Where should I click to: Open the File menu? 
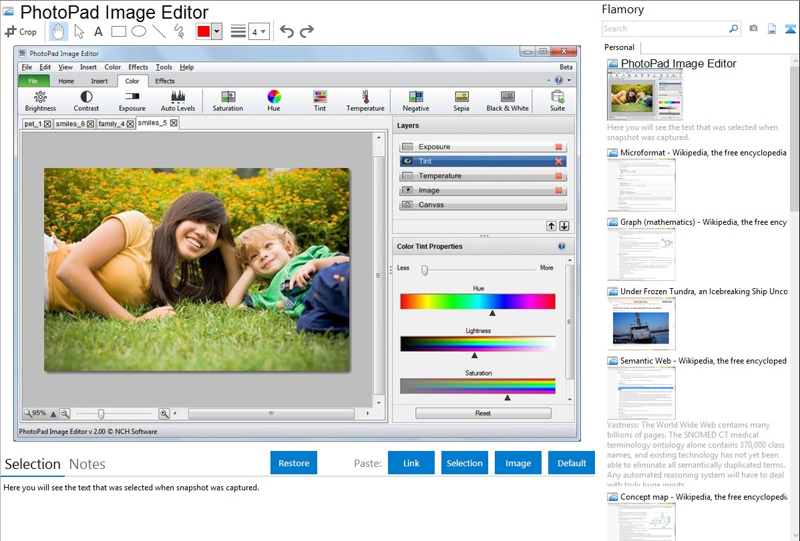click(27, 67)
